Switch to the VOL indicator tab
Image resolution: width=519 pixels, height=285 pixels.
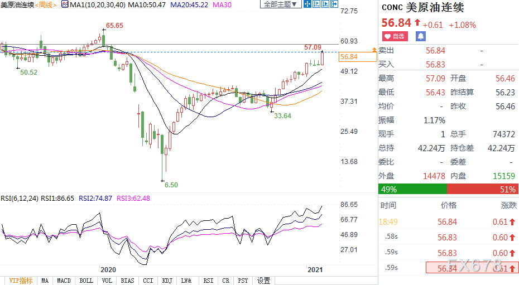pos(107,281)
